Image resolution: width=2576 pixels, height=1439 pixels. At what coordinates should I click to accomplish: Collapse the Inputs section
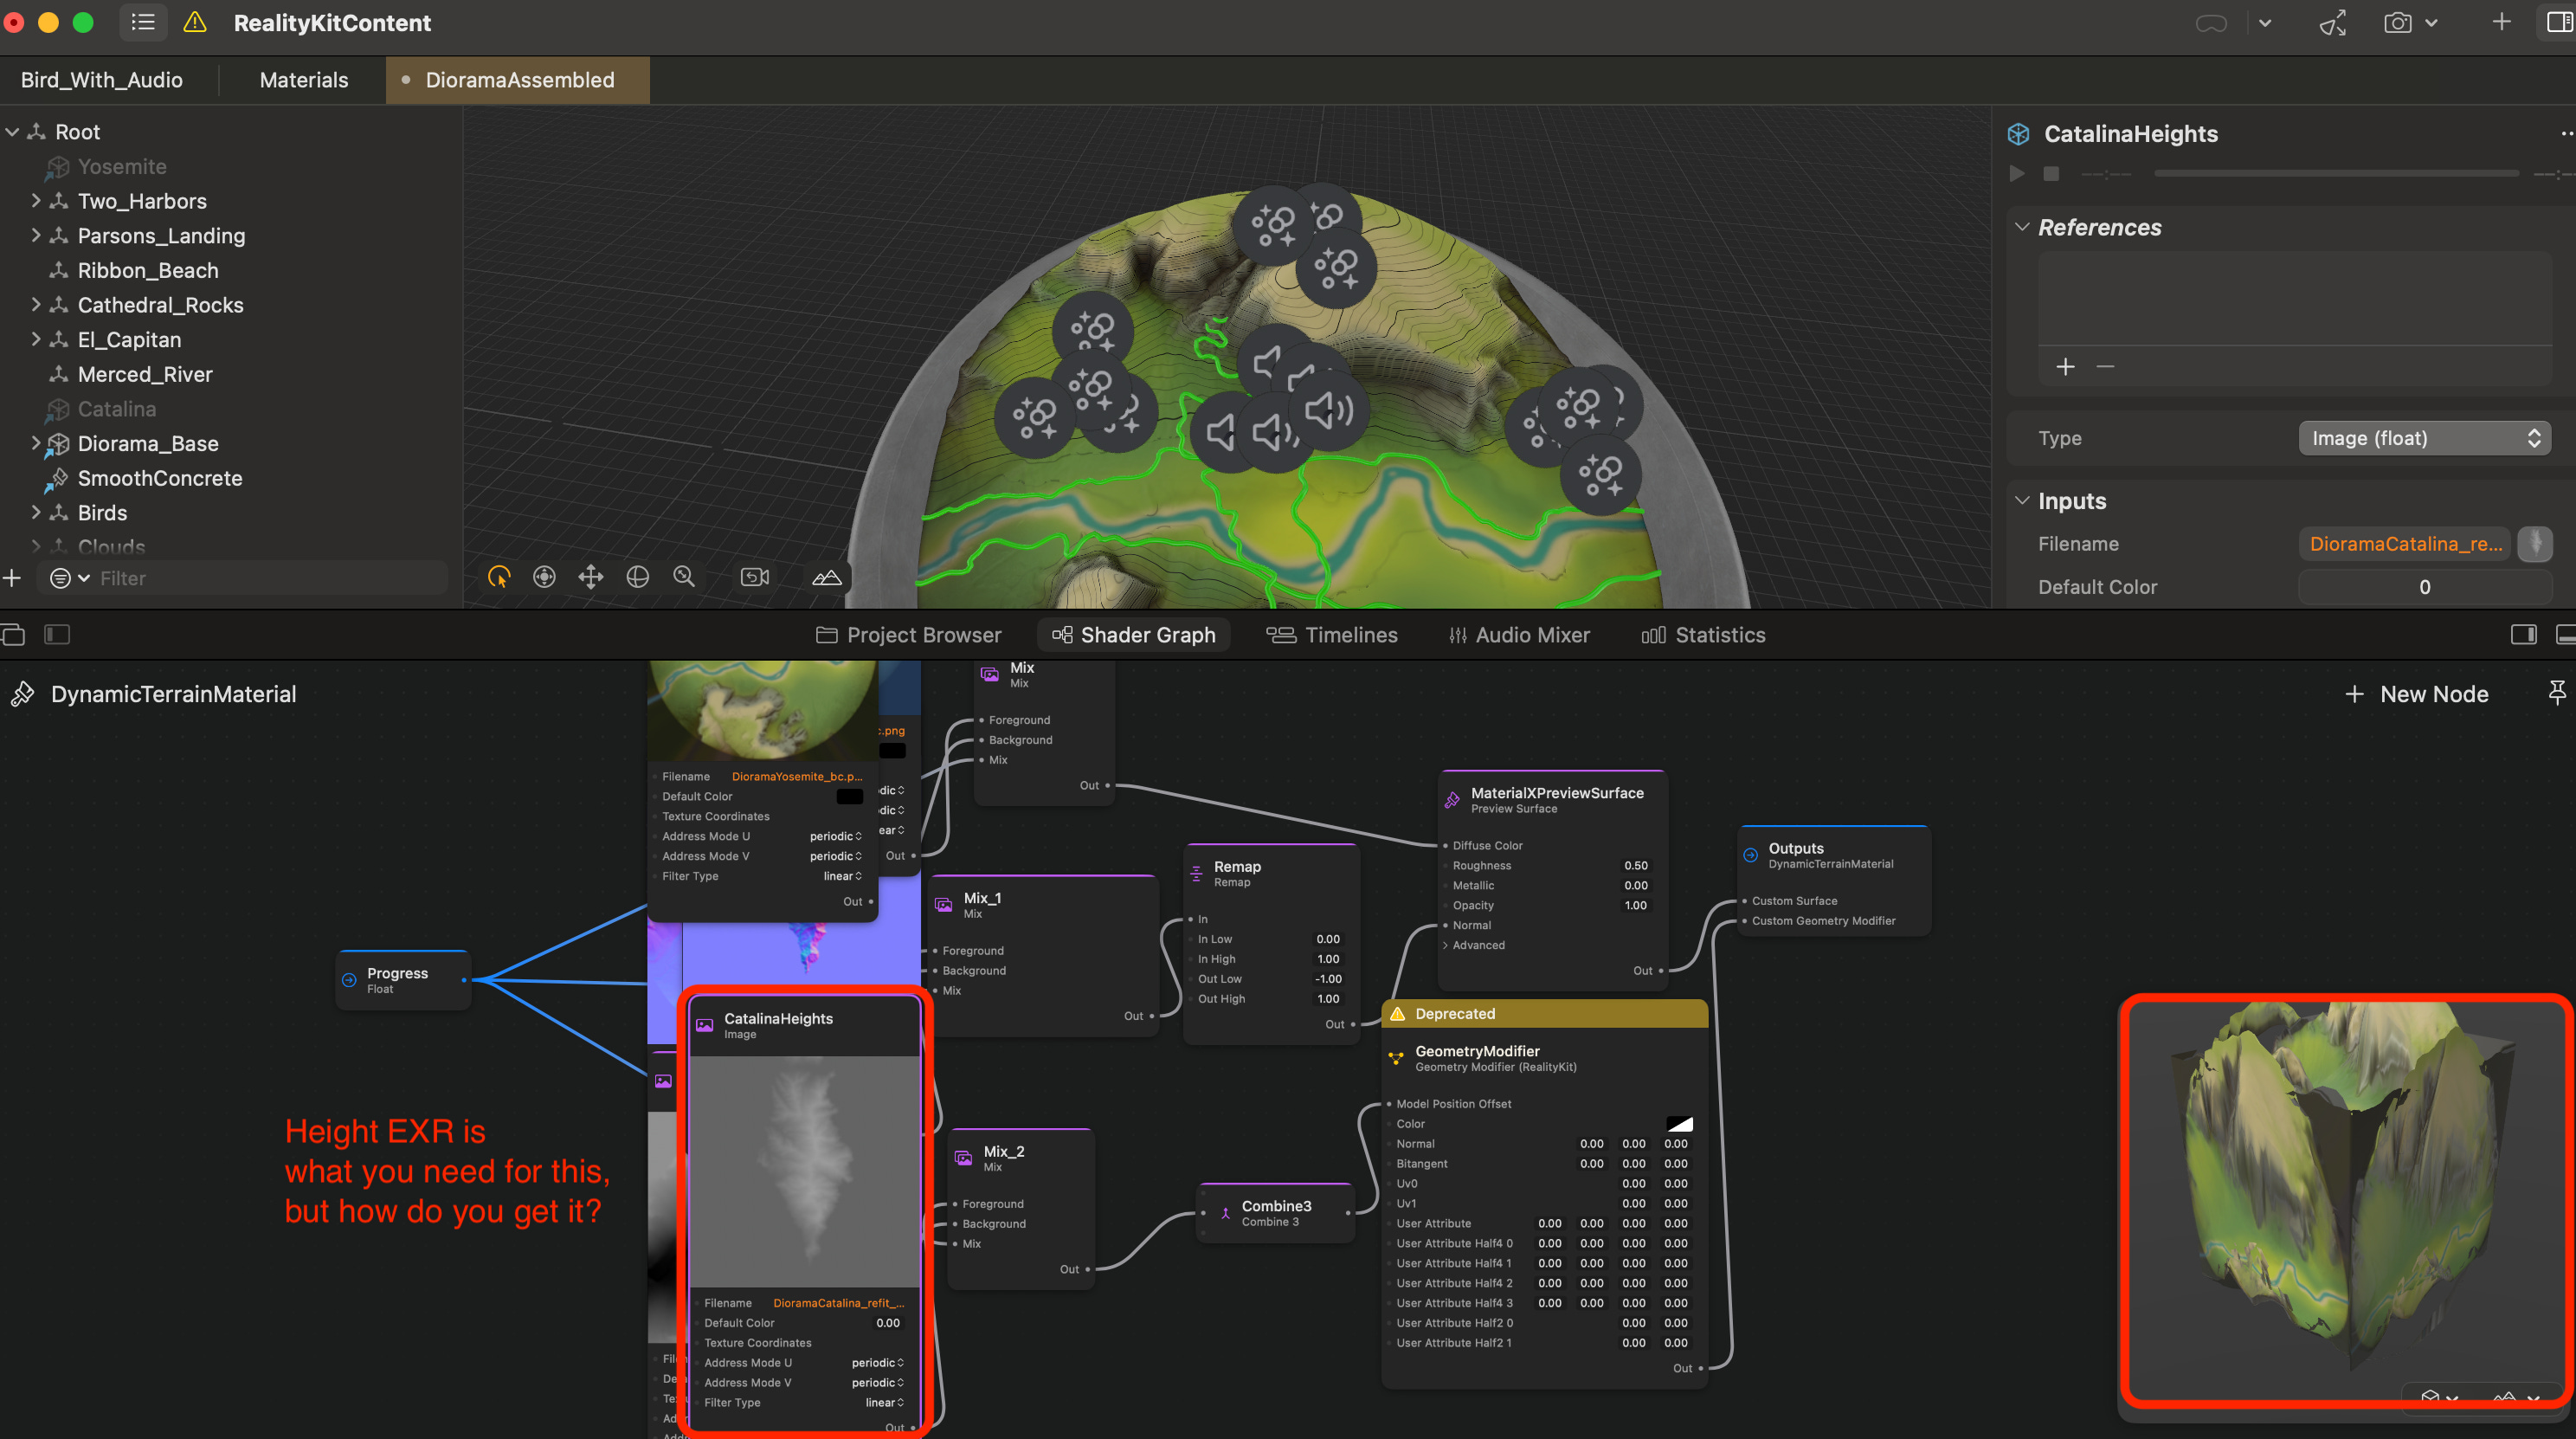click(x=2022, y=500)
